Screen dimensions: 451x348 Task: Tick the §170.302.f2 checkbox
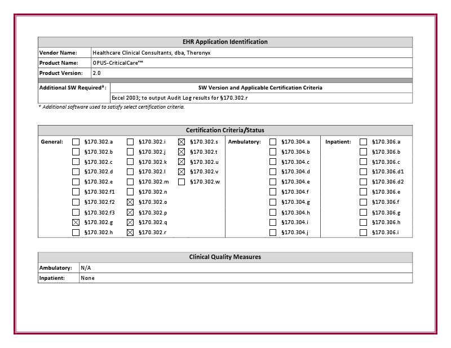tap(76, 202)
